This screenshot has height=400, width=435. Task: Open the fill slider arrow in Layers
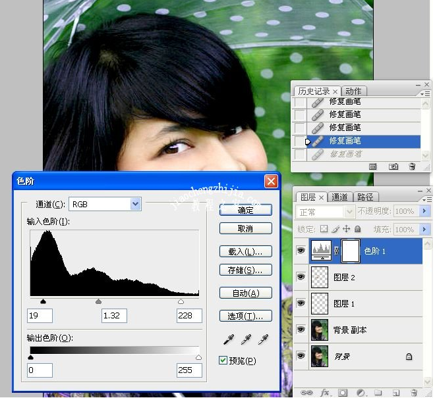(424, 230)
